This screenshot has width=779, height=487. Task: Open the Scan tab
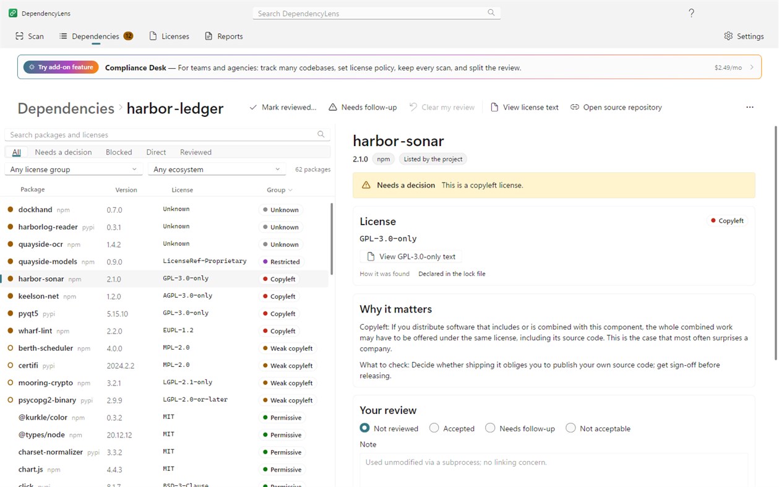point(30,36)
